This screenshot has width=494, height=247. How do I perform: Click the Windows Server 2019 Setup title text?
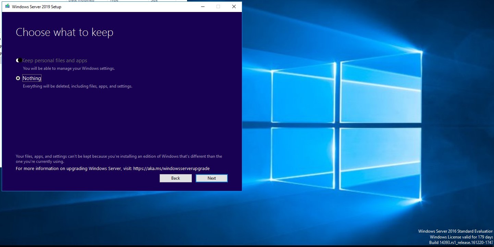coord(37,7)
